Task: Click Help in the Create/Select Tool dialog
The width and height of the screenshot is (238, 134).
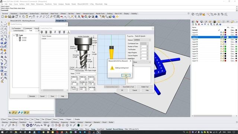Action: coord(147,90)
